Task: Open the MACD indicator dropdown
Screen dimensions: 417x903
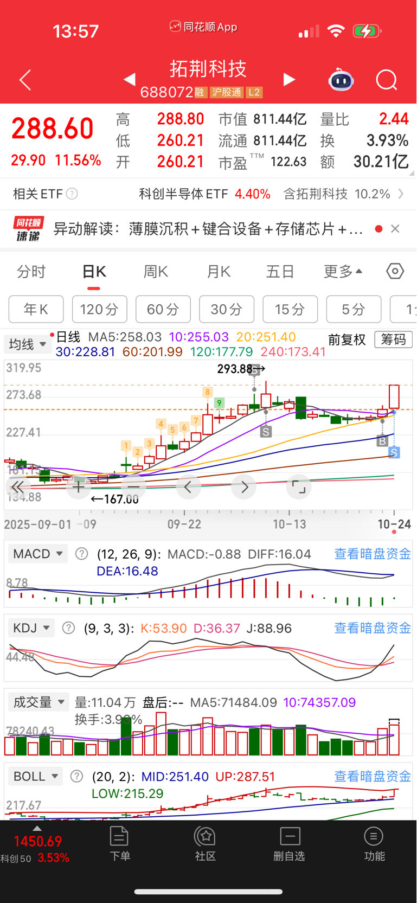Action: [x=37, y=554]
